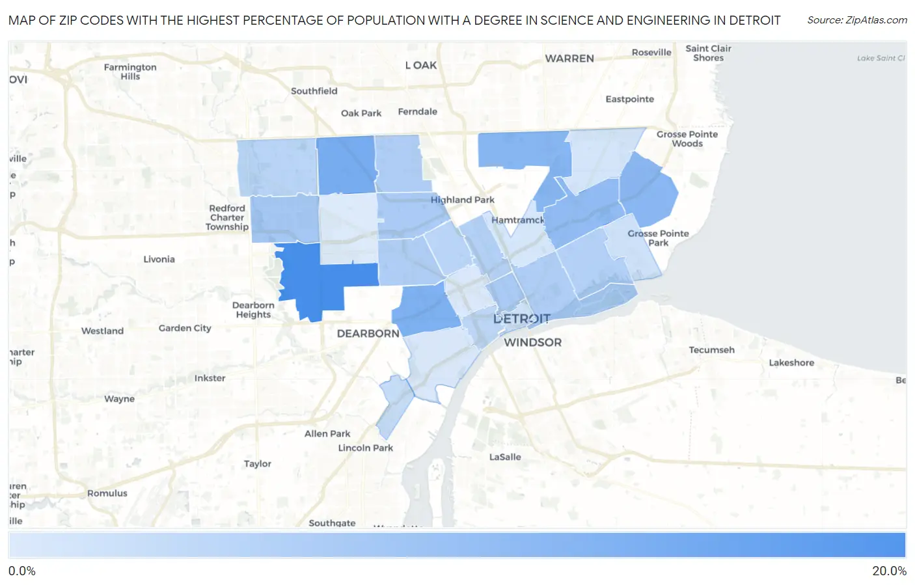Click the WARREN map label

pyautogui.click(x=569, y=59)
